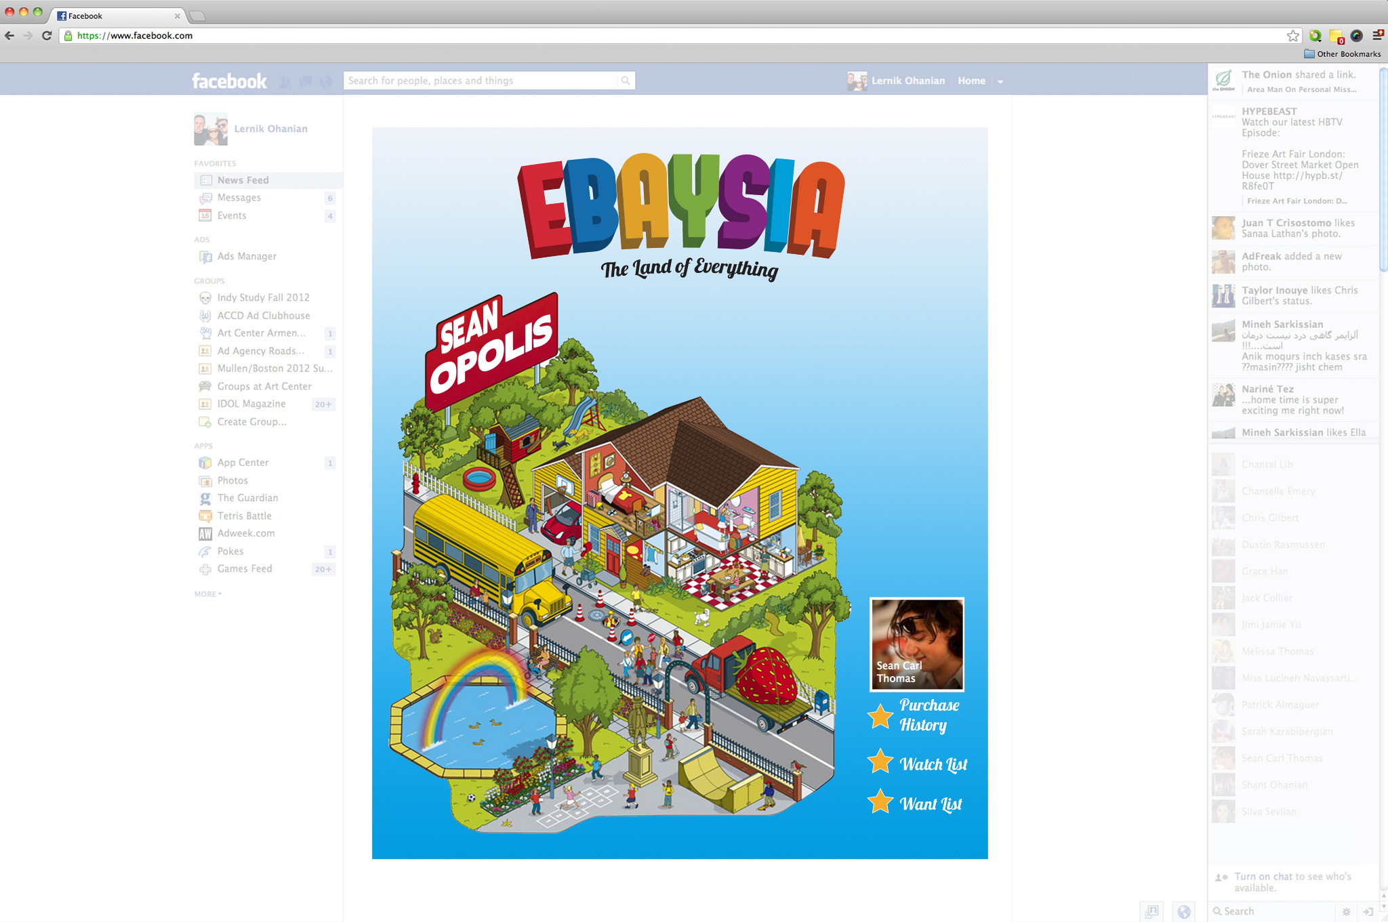Bookmark page with the star icon

coord(1293,36)
